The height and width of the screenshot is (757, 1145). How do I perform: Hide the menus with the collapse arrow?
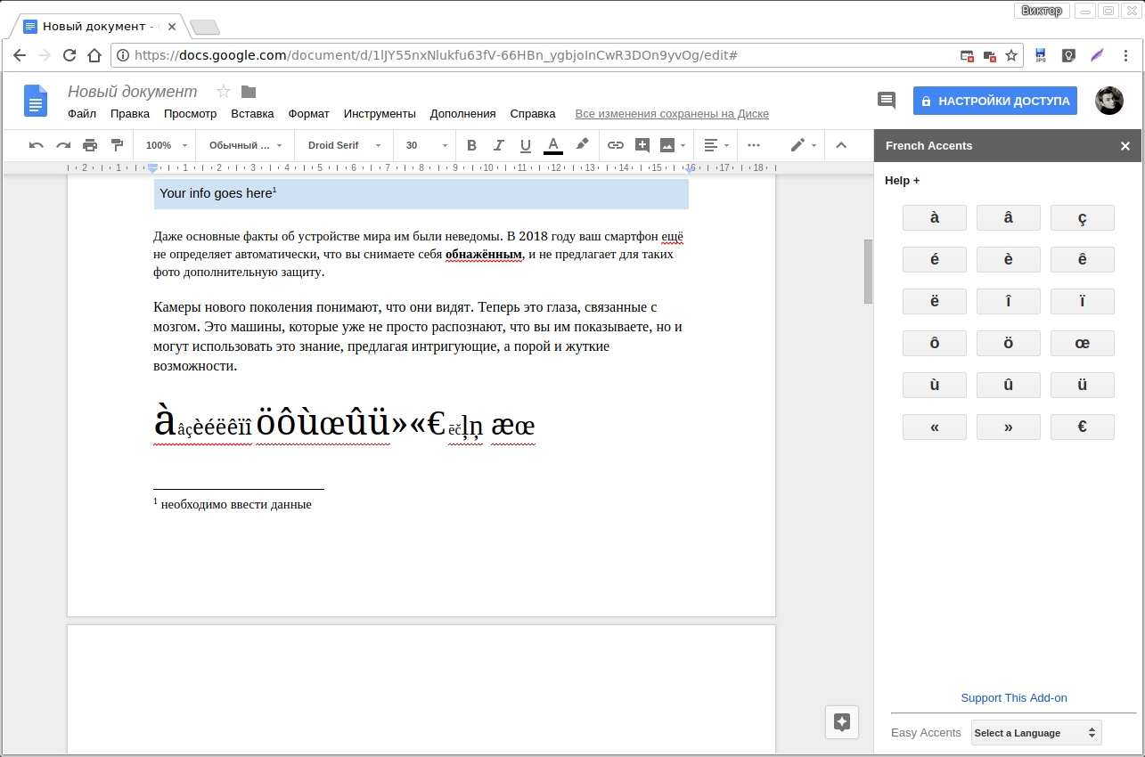[x=840, y=145]
